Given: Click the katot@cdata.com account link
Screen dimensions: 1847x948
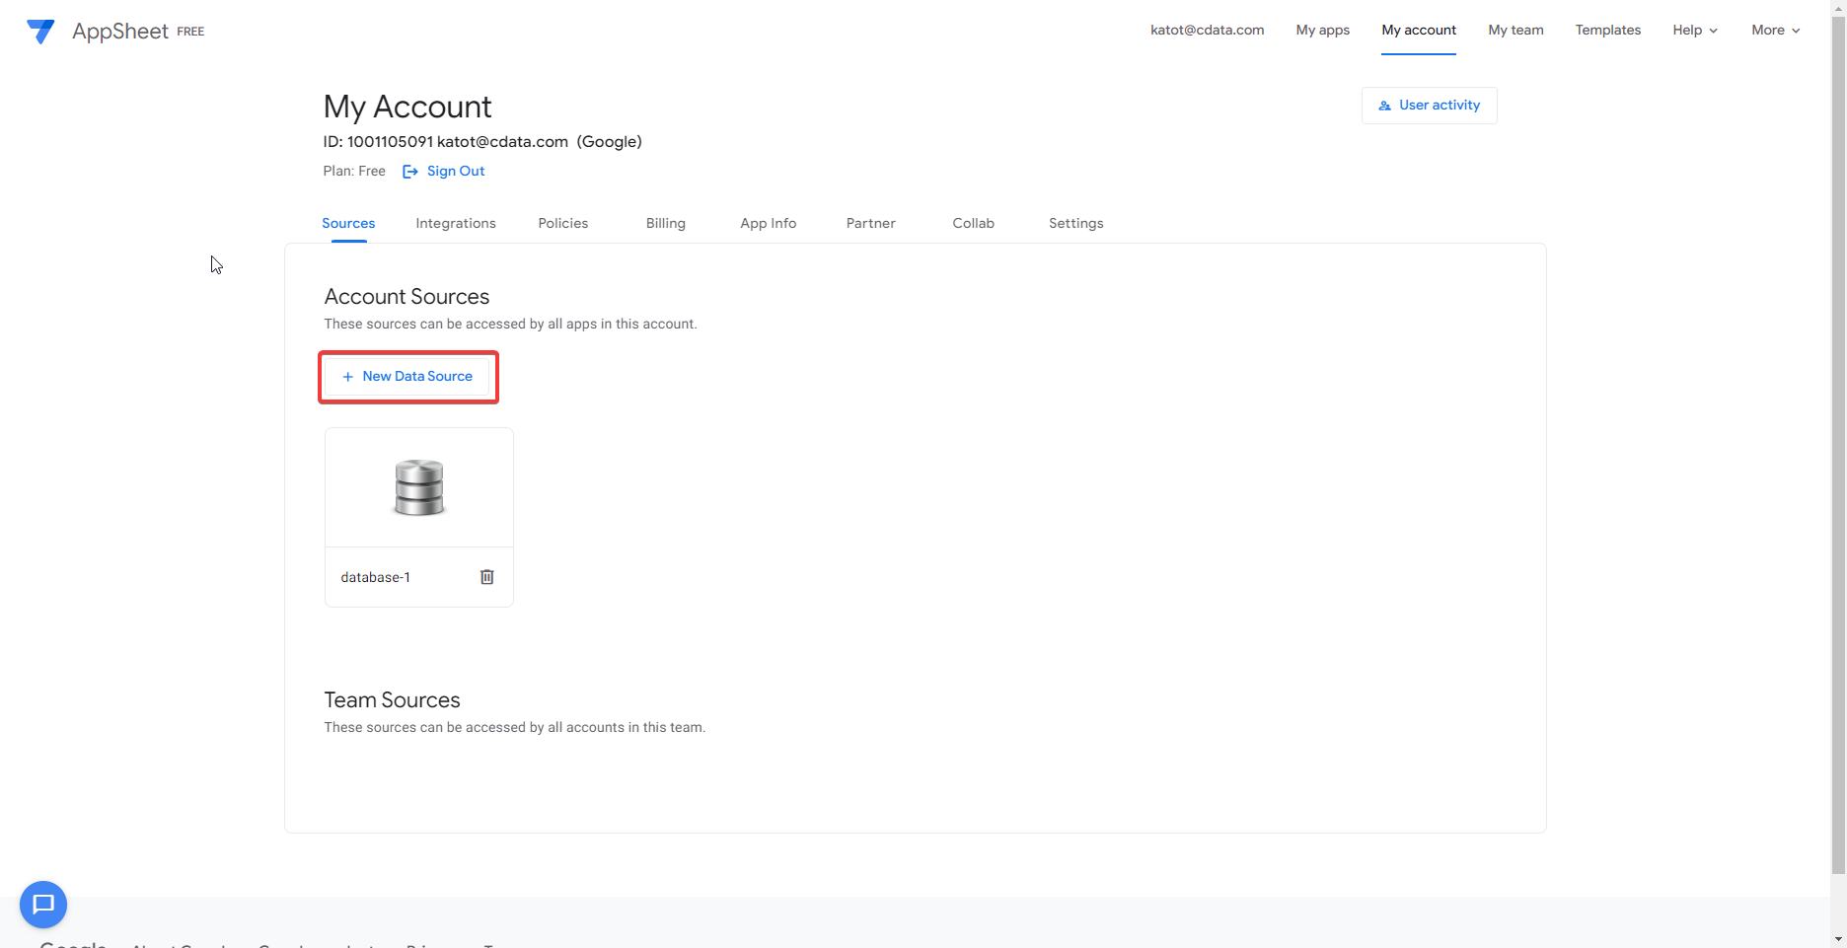Looking at the screenshot, I should click(x=1208, y=31).
